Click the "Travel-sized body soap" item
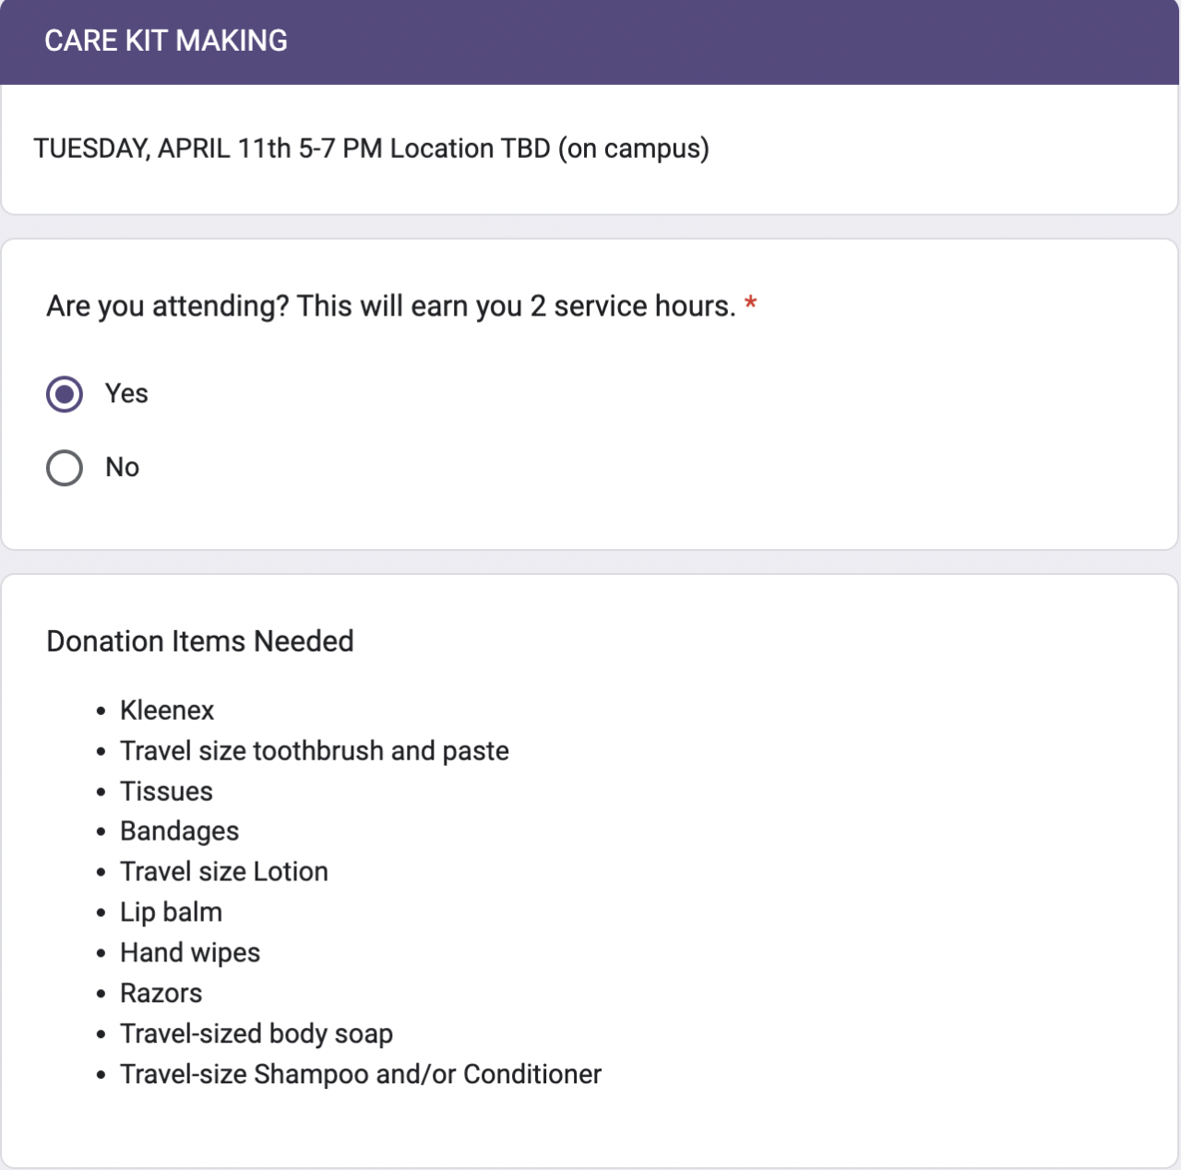The height and width of the screenshot is (1170, 1181). (x=256, y=1034)
